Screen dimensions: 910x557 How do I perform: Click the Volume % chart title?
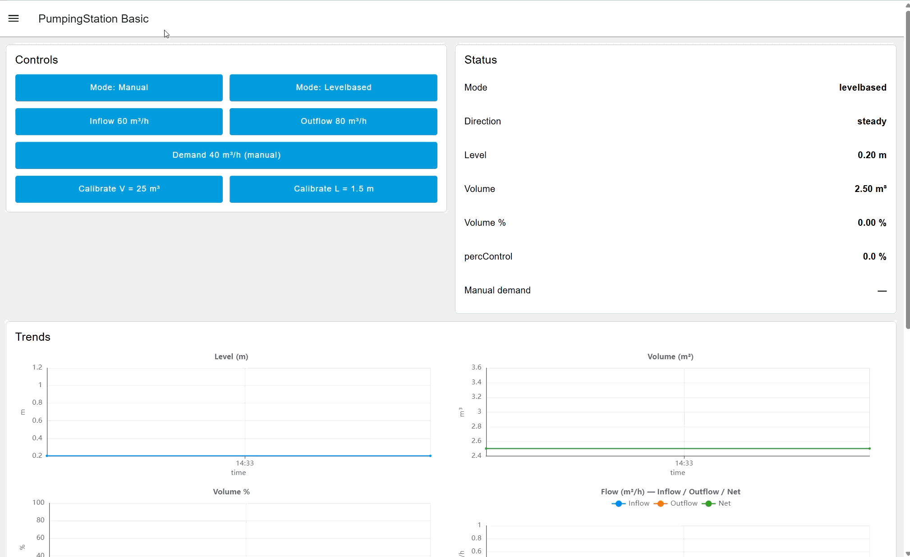click(x=231, y=492)
